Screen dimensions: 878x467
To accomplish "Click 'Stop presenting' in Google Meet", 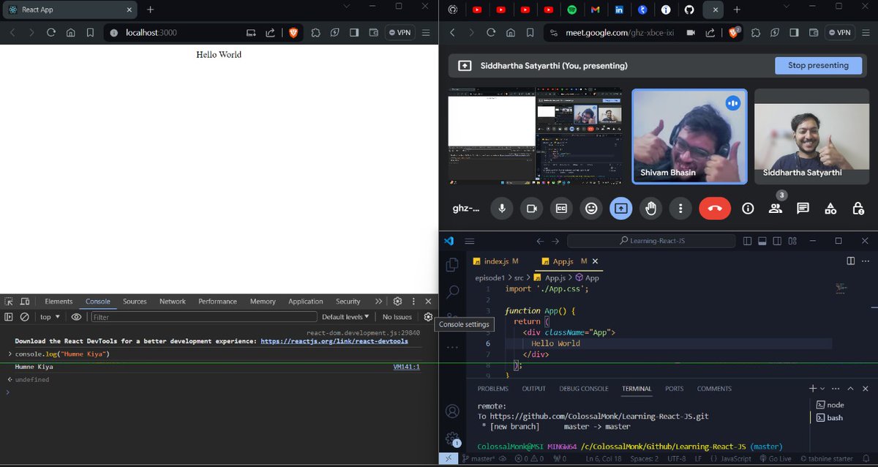I will (818, 65).
